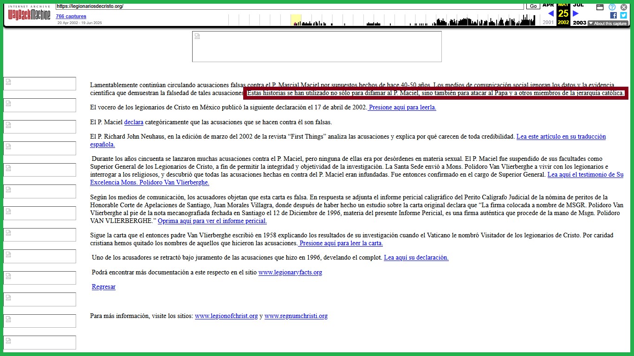Click the Regresar link

coord(104,287)
